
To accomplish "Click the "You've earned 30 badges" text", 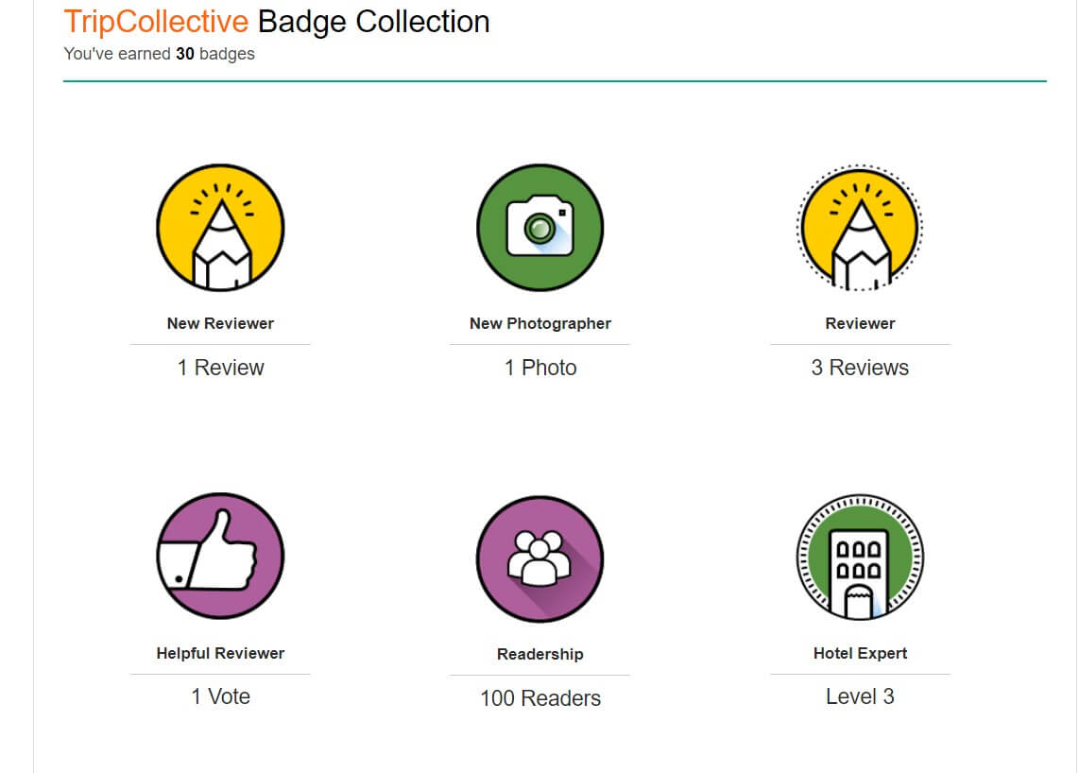I will [x=159, y=54].
